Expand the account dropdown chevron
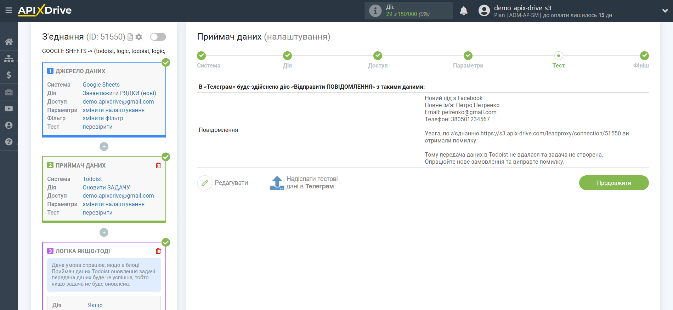The height and width of the screenshot is (310, 673). tap(665, 11)
